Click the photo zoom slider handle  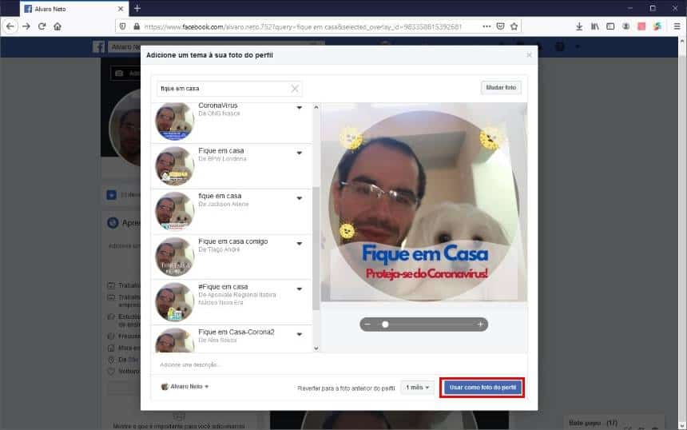[385, 324]
